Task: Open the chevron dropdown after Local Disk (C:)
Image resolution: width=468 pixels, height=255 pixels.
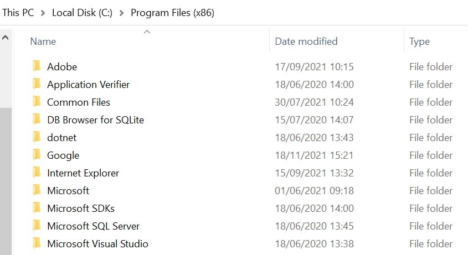Action: click(x=121, y=13)
